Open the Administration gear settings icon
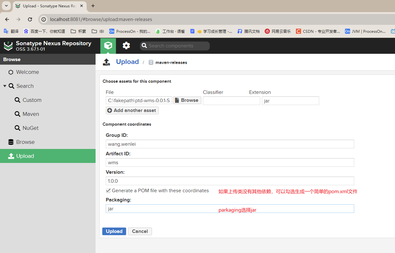This screenshot has width=395, height=253. click(x=126, y=46)
